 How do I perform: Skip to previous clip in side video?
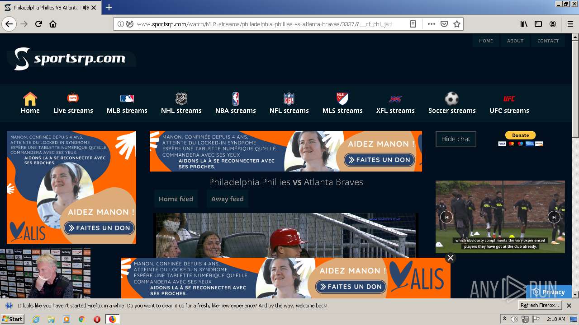click(x=446, y=217)
